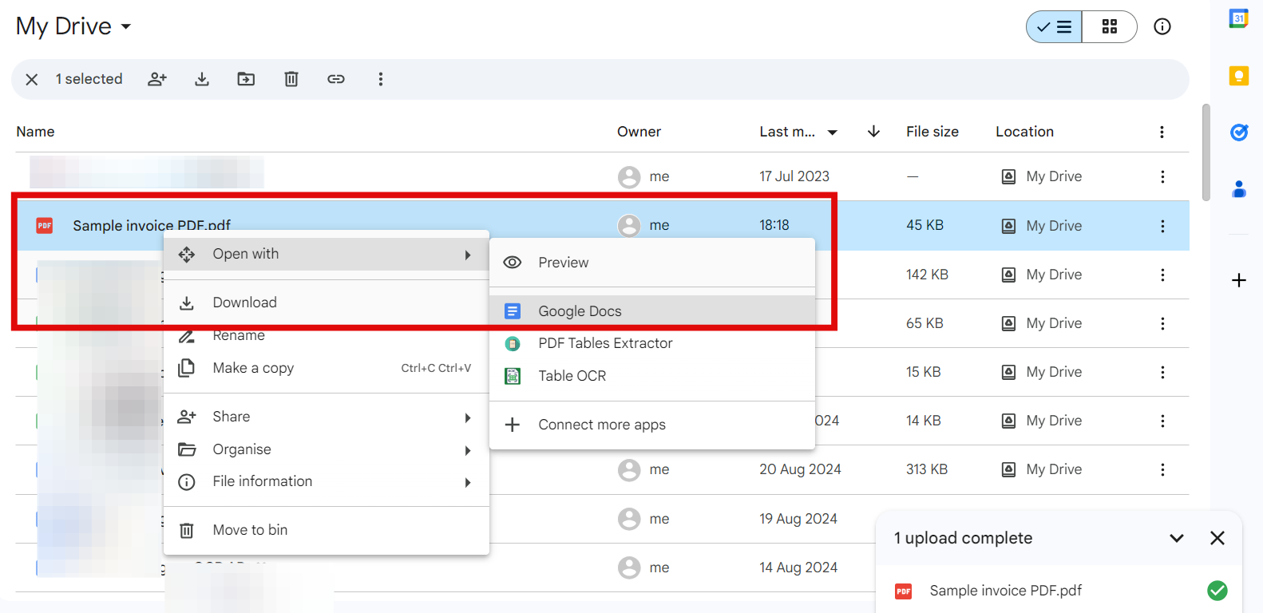Expand the File information submenu
The image size is (1263, 613).
(326, 481)
